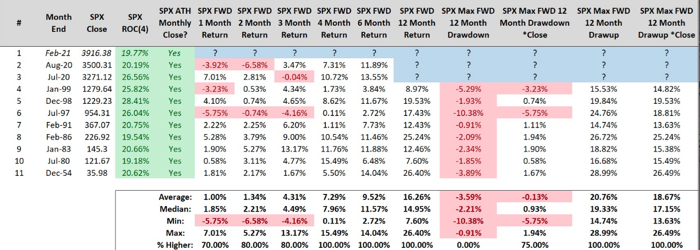Select the '% Higher:' row label
The width and height of the screenshot is (700, 250).
(174, 245)
